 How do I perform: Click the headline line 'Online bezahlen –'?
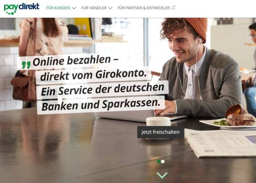(75, 61)
